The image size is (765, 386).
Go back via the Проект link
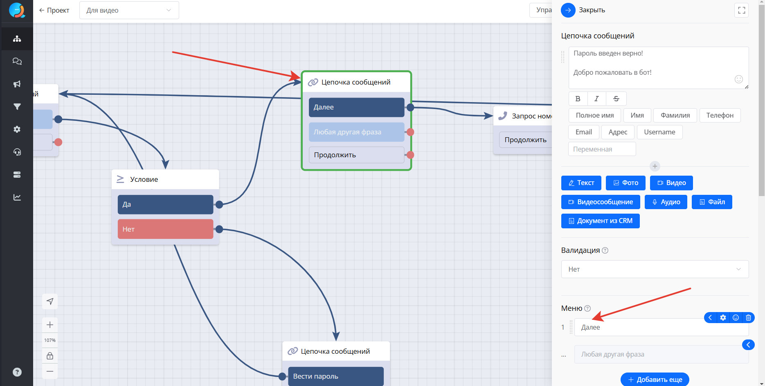tap(54, 11)
